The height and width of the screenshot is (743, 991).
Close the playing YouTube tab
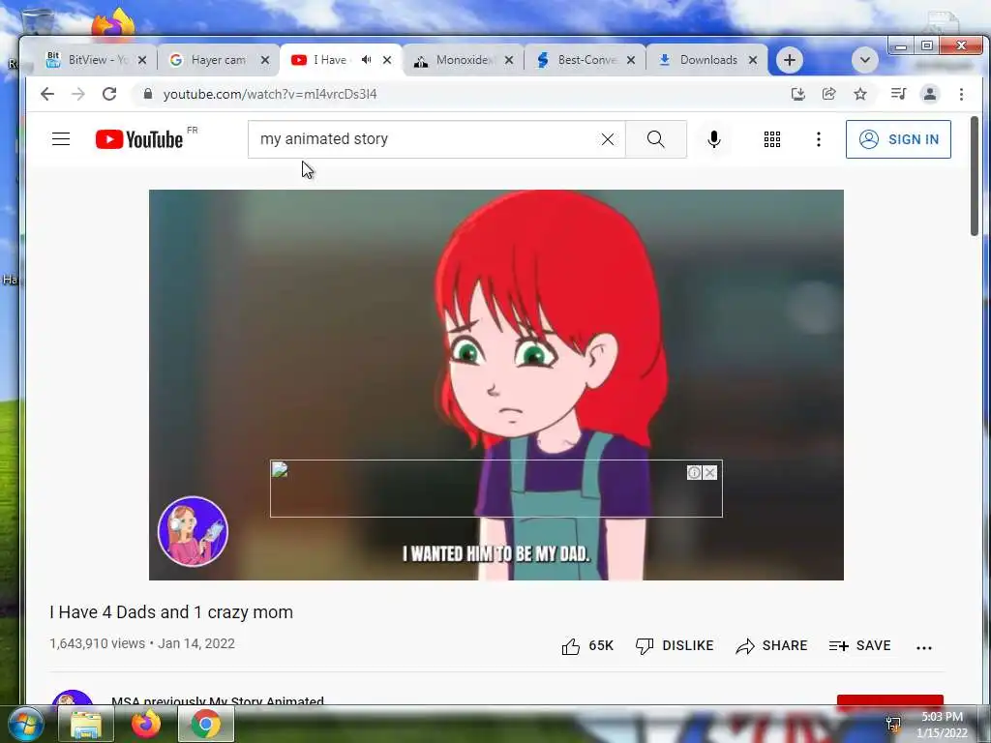[387, 60]
